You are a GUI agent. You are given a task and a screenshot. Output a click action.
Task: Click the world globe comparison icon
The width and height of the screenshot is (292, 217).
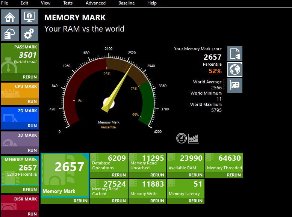click(x=235, y=69)
